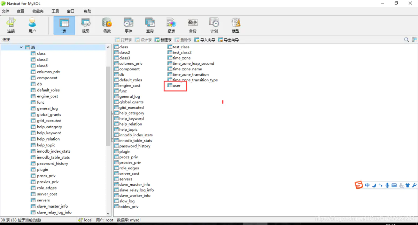Toggle the Sogou moon half-width icon

pyautogui.click(x=374, y=185)
